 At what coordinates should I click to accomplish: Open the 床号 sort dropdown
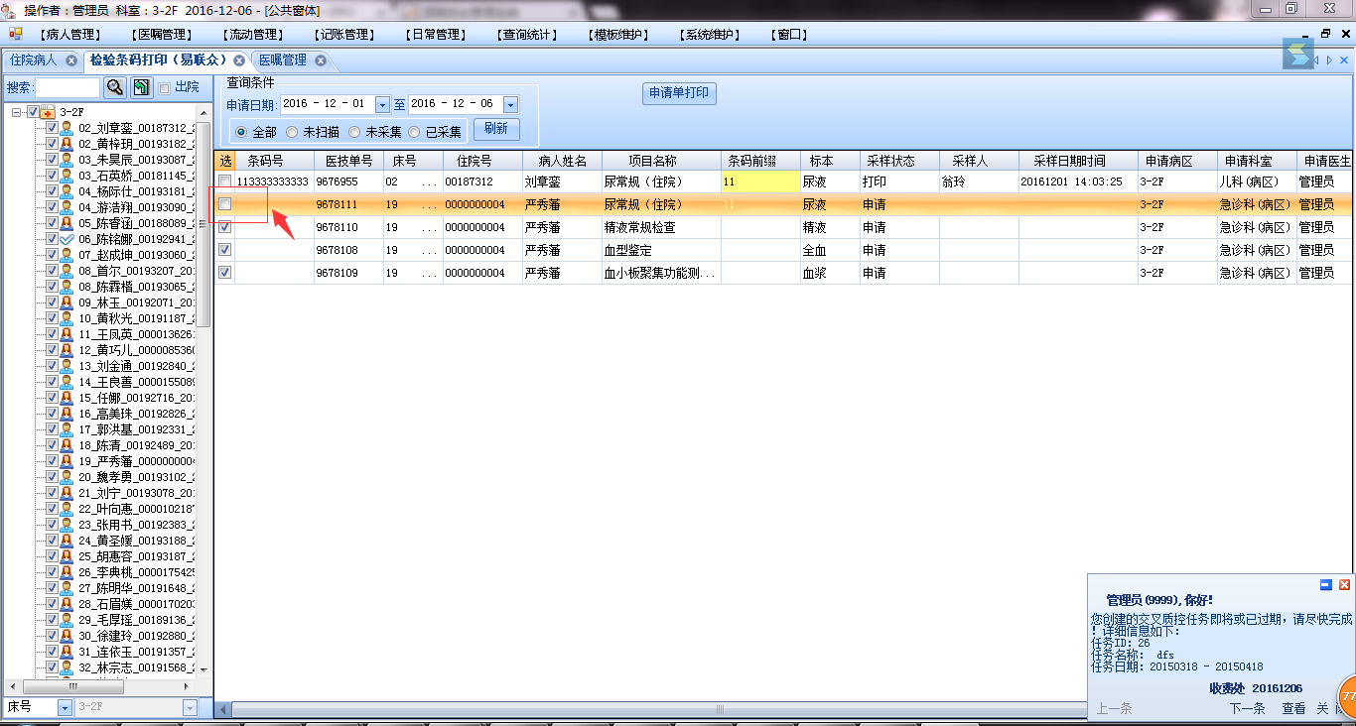pyautogui.click(x=65, y=708)
